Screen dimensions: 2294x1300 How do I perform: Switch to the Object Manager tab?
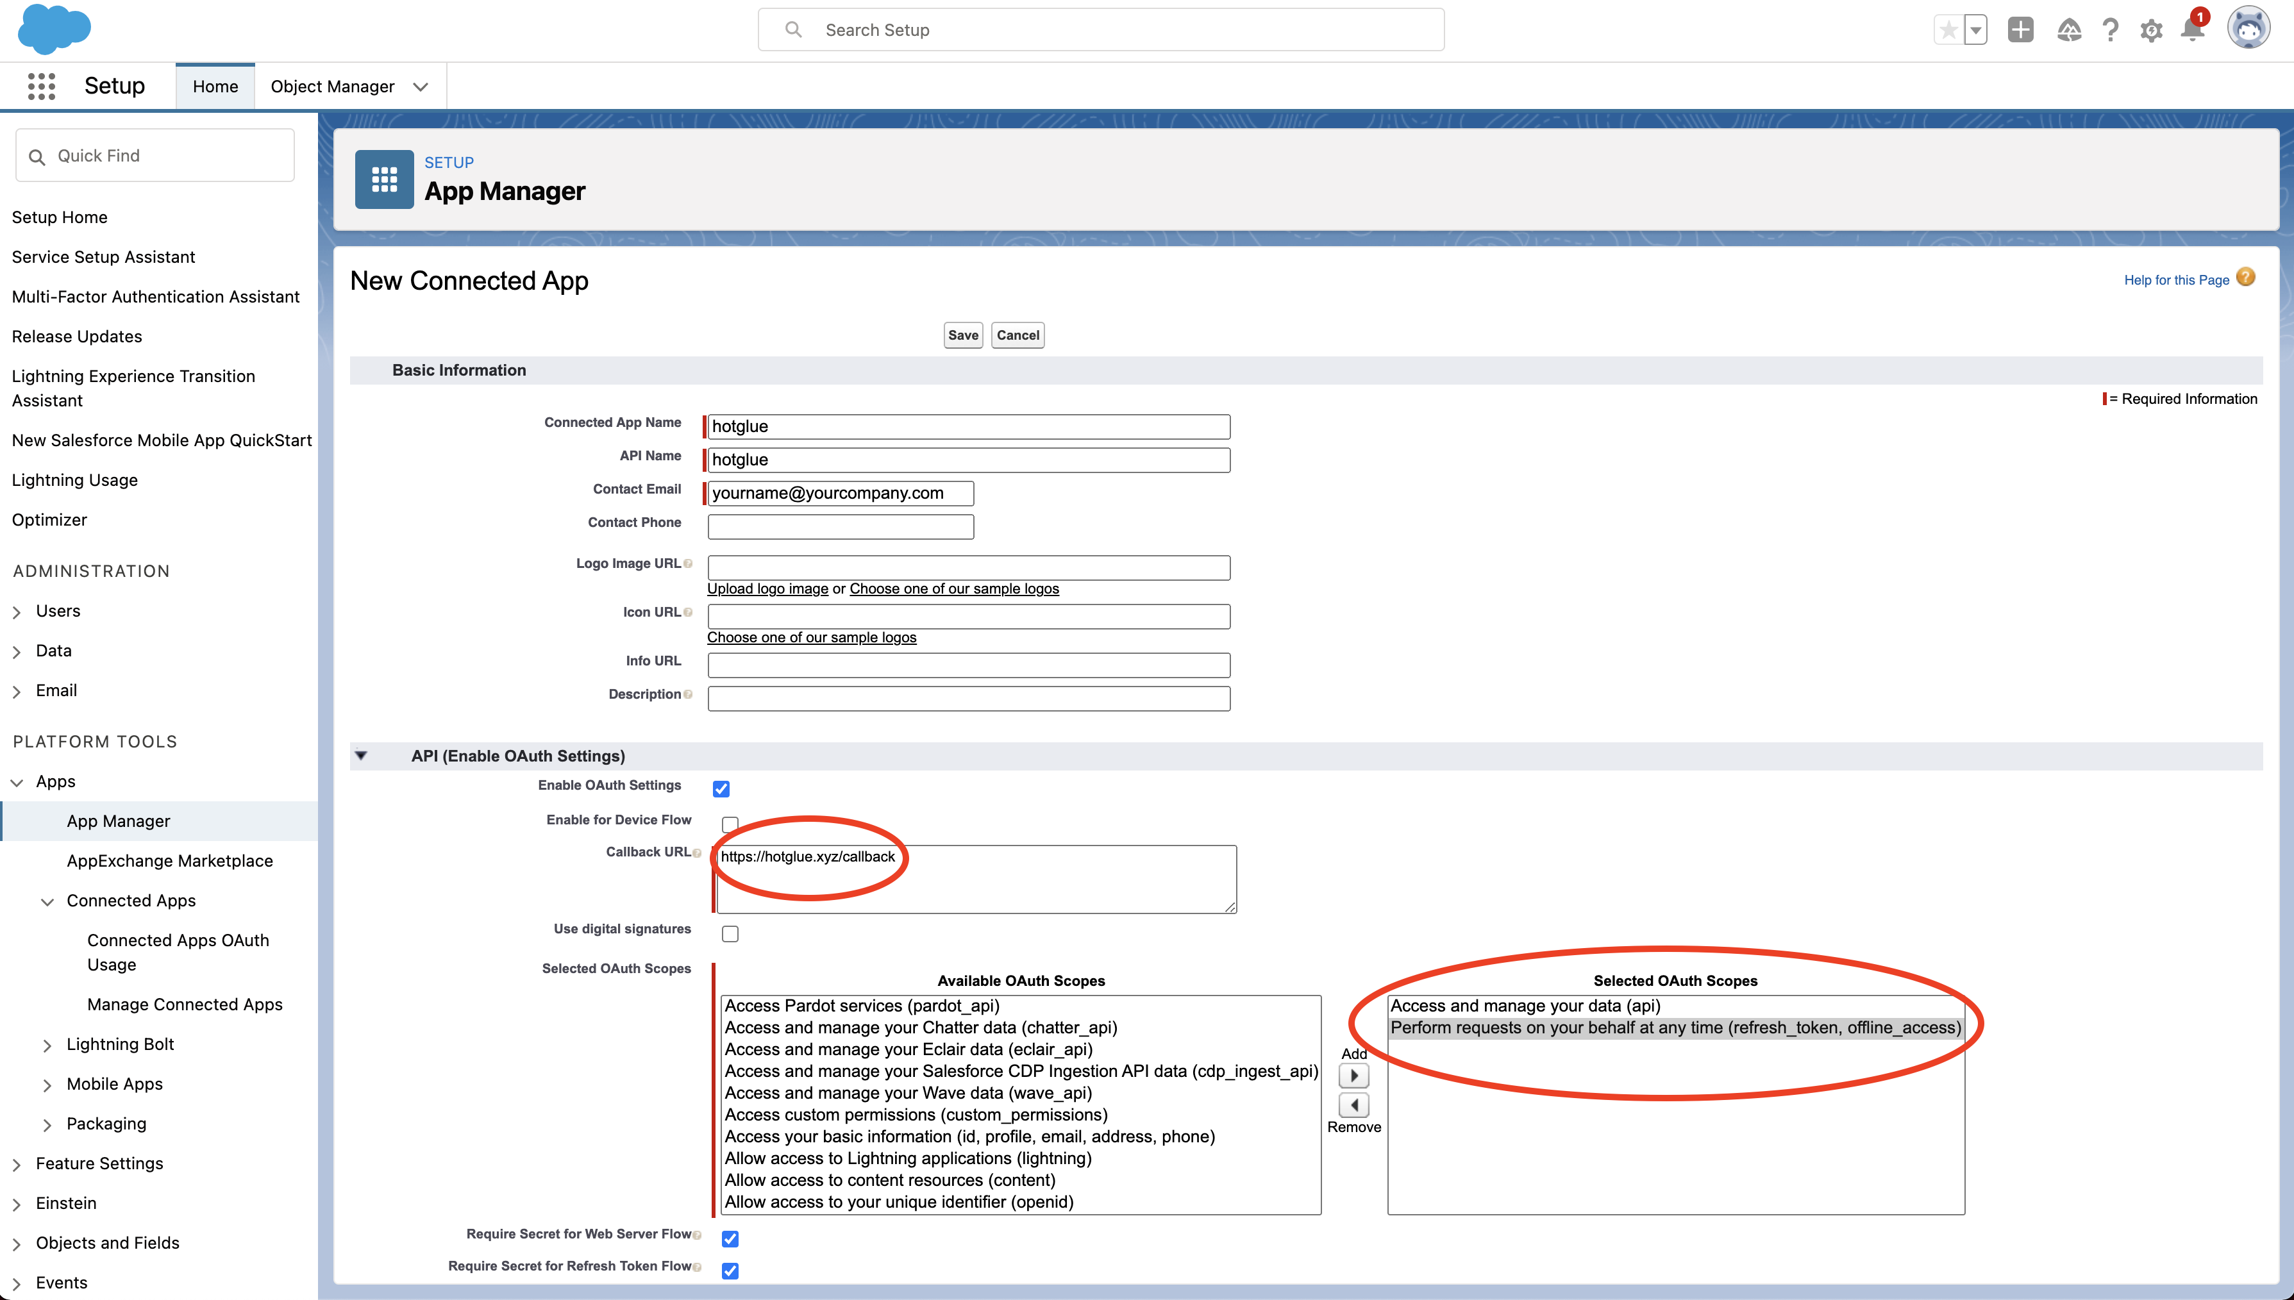point(332,87)
